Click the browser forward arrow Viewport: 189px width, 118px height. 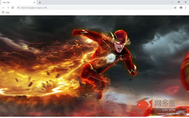pyautogui.click(x=8, y=8)
